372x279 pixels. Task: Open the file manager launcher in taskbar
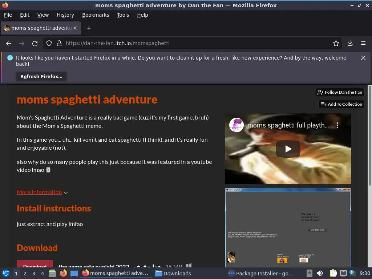pyautogui.click(x=52, y=273)
